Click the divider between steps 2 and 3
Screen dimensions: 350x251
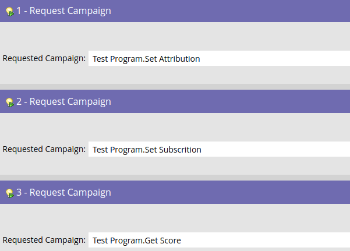coord(175,178)
